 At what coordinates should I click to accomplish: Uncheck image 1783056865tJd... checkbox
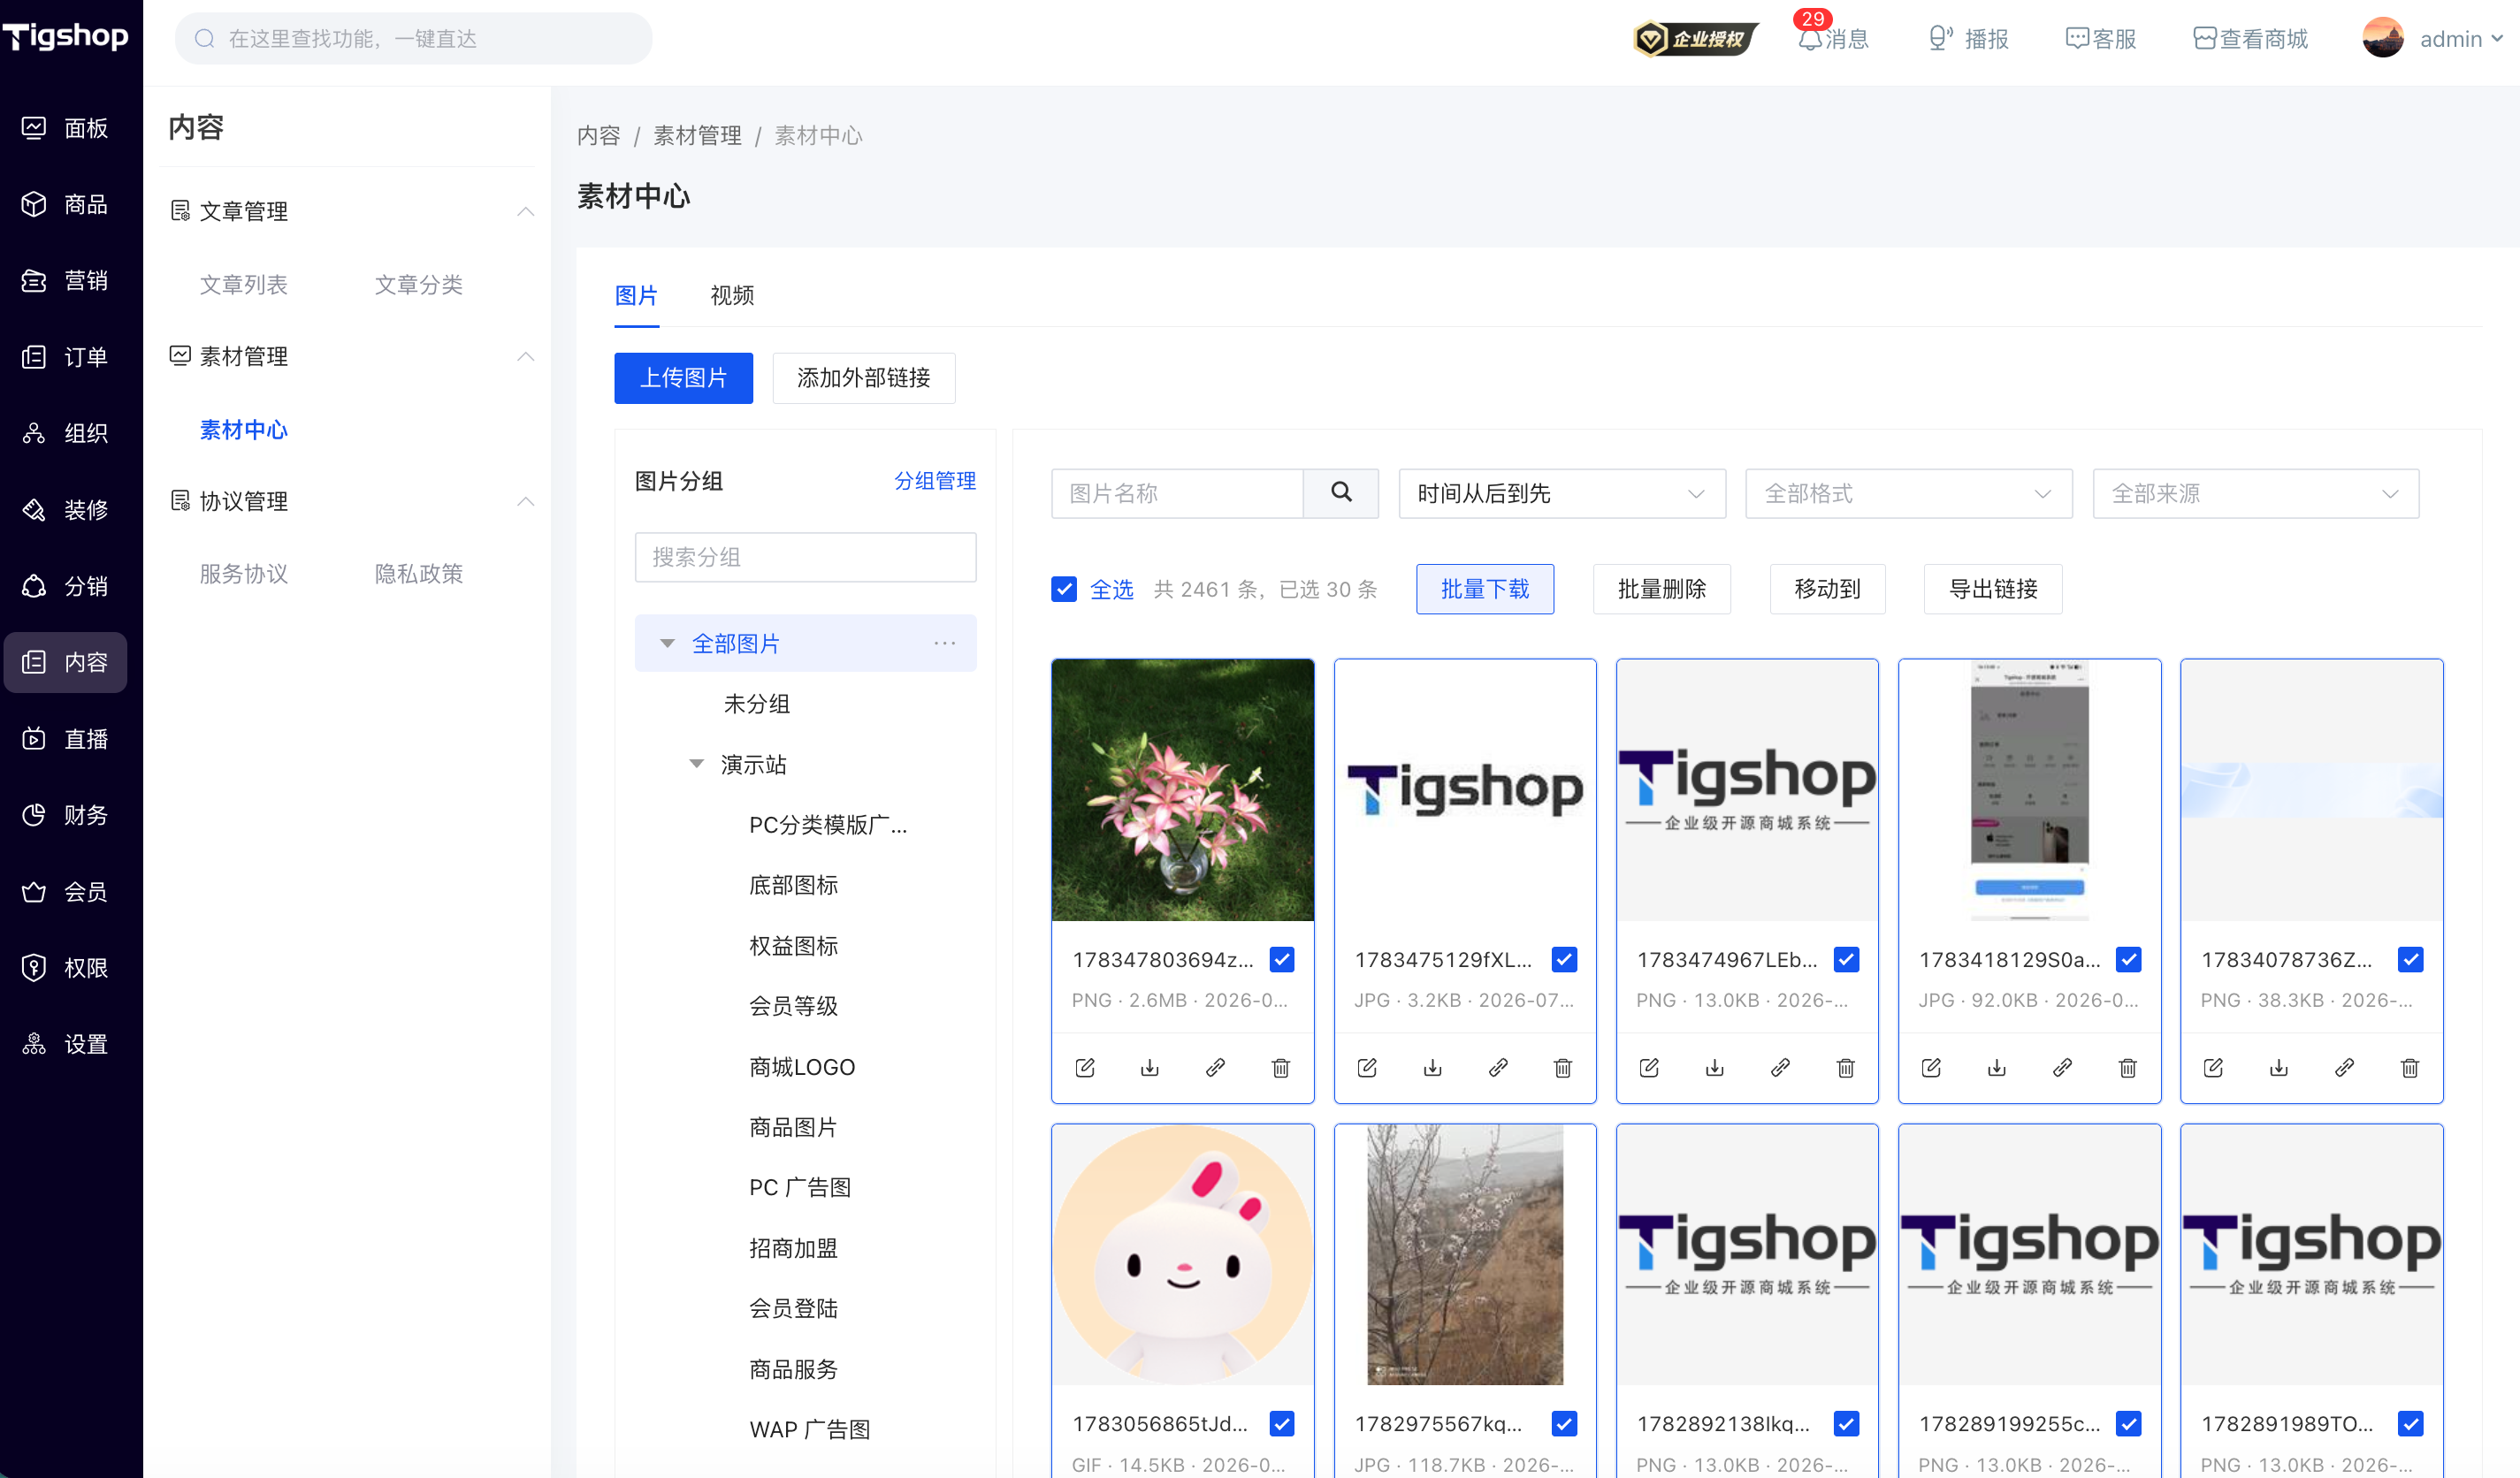(x=1282, y=1423)
